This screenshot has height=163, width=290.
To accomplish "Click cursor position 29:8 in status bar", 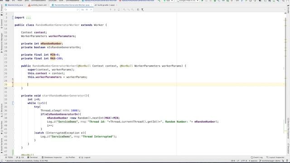I will pyautogui.click(x=233, y=161).
